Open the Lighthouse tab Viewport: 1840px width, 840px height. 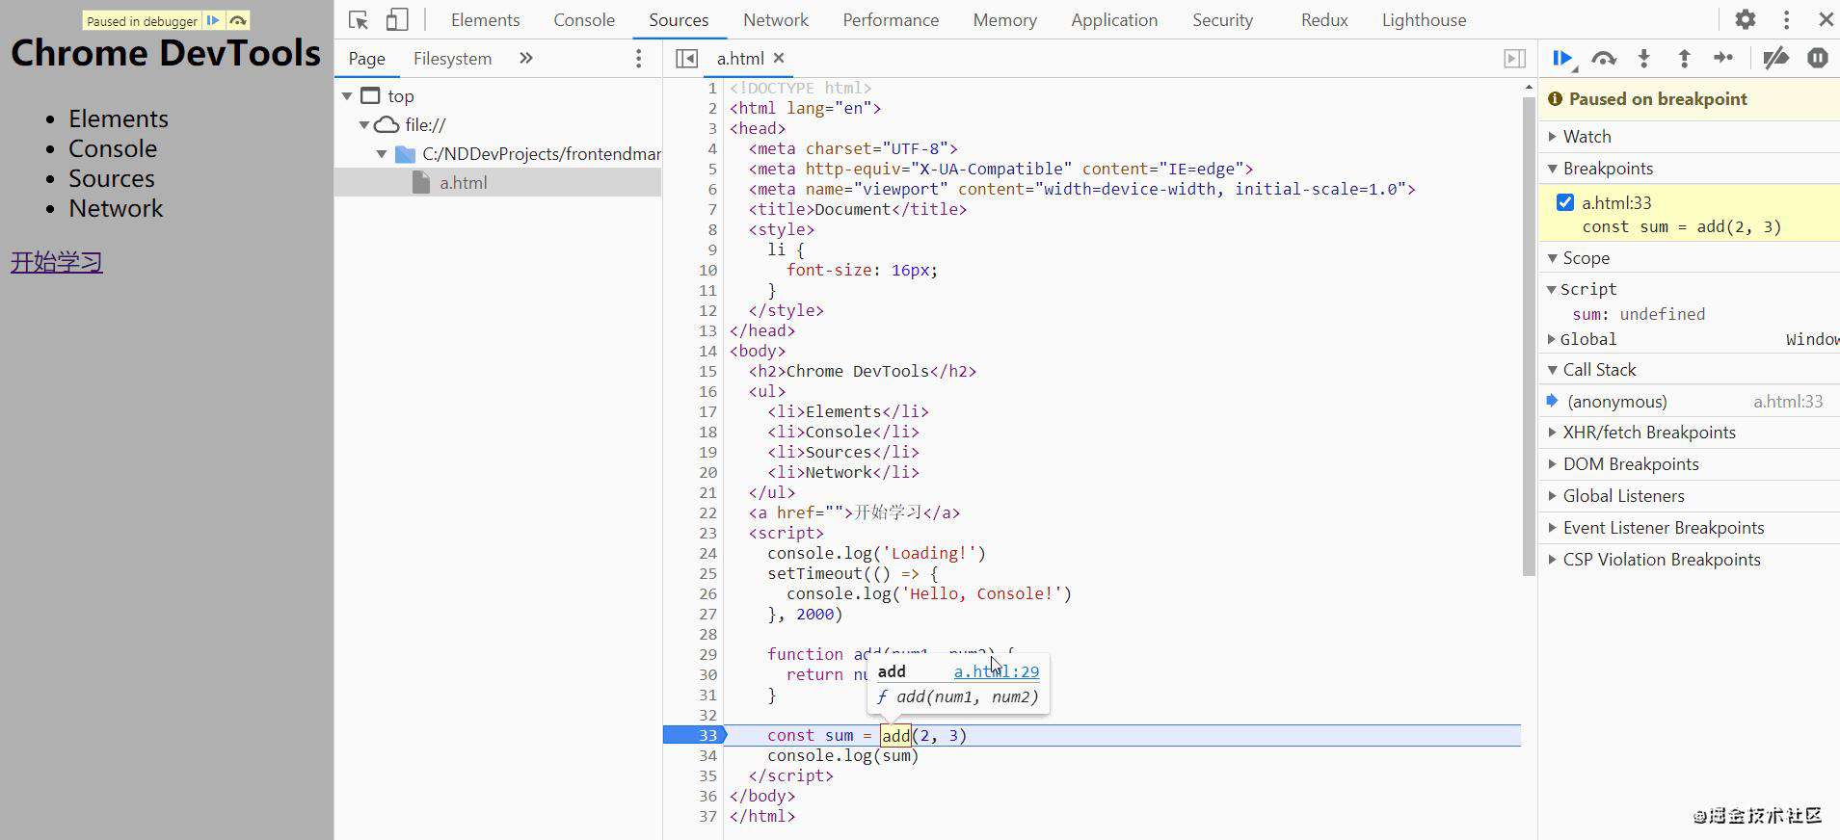click(1424, 20)
